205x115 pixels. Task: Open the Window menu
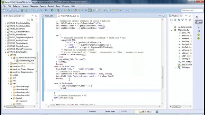65,6
